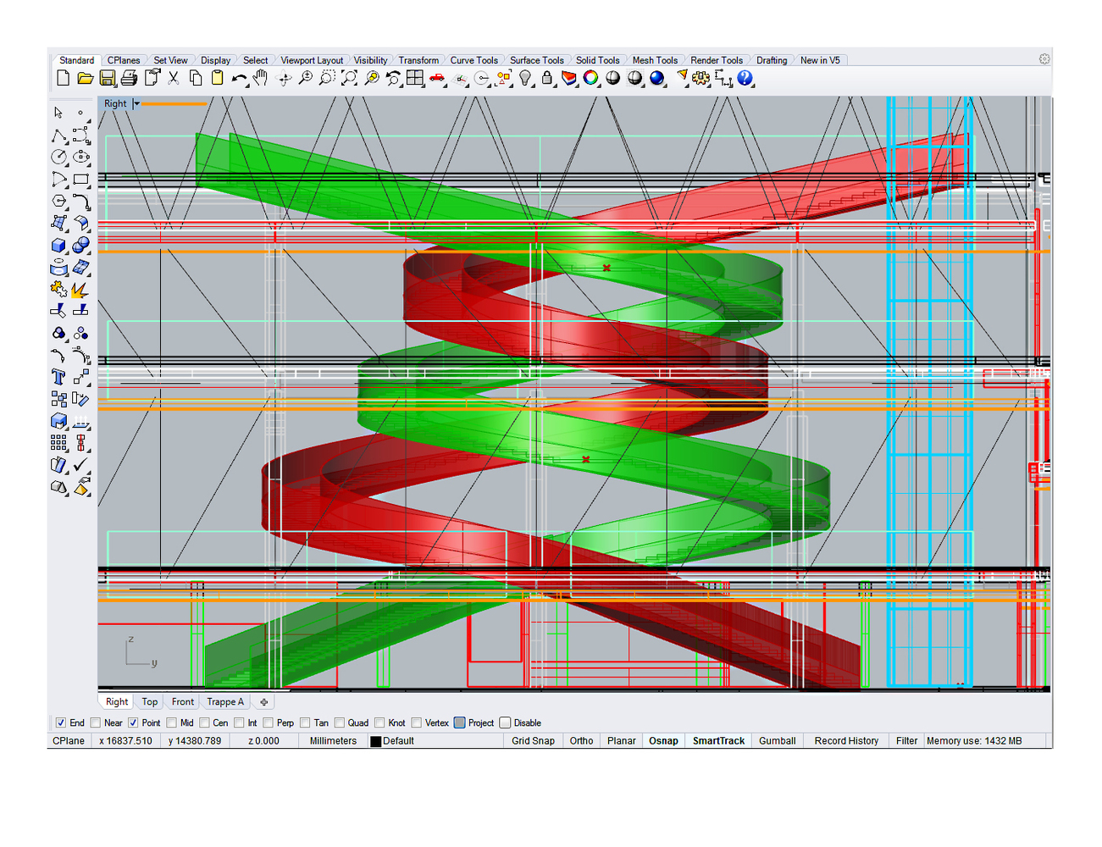The width and height of the screenshot is (1102, 847).
Task: Open the options gear icon
Action: pyautogui.click(x=1044, y=59)
